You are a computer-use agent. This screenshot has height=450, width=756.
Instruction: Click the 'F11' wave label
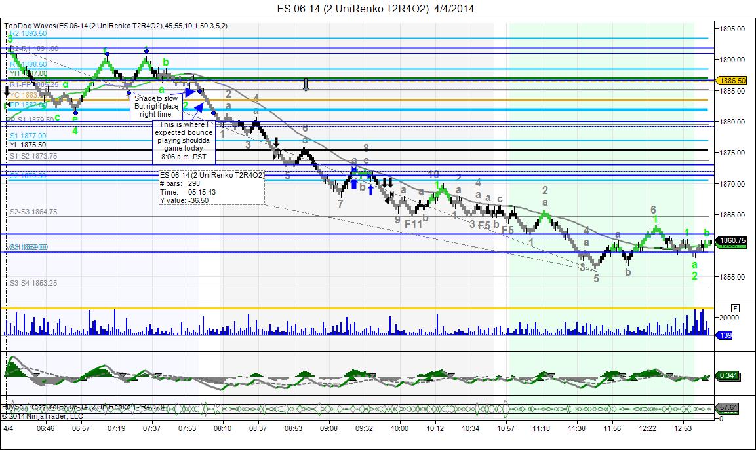click(x=413, y=224)
